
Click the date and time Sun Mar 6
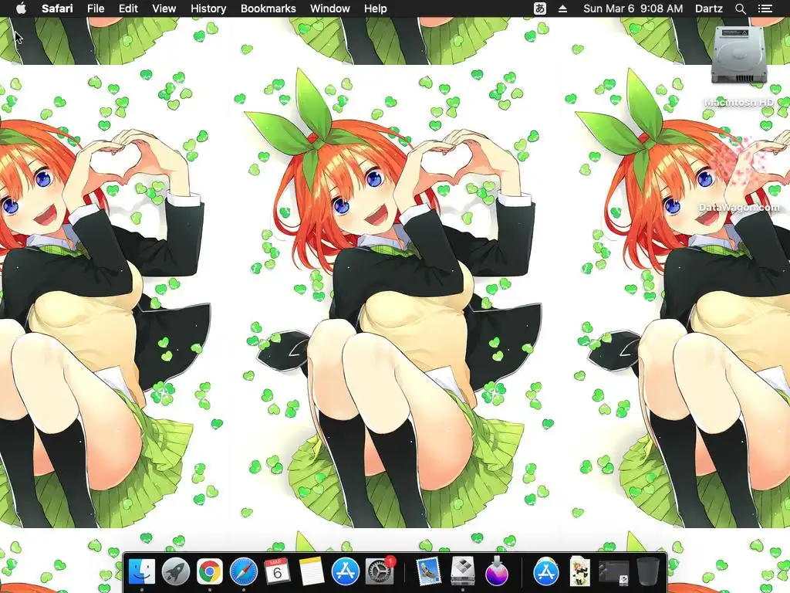(633, 8)
